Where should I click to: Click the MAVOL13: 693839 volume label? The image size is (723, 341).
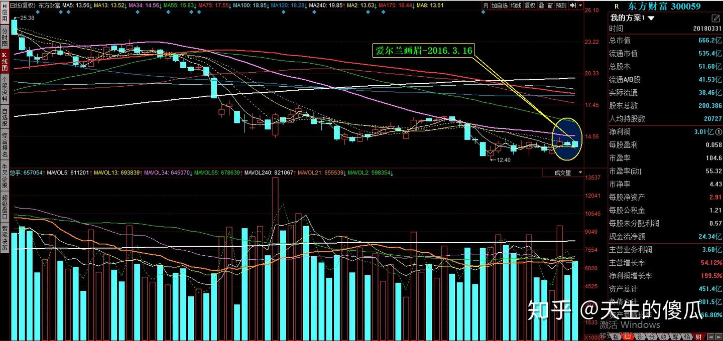(119, 173)
